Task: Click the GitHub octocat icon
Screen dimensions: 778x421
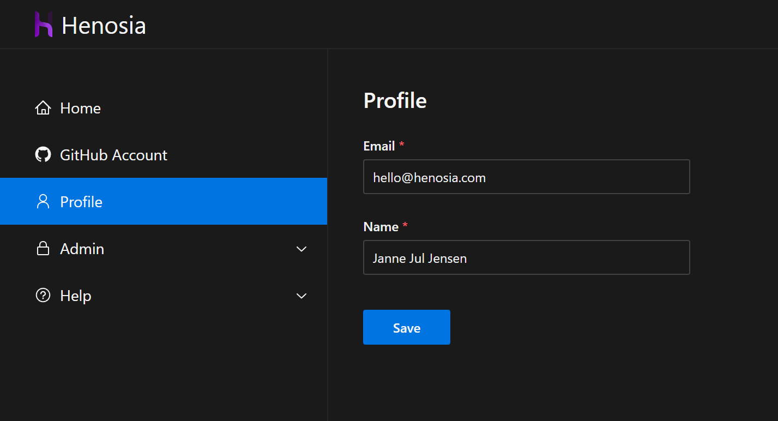Action: pos(43,155)
